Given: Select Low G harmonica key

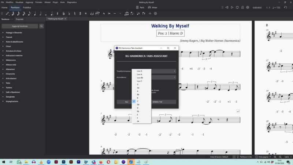Looking at the screenshot, I should pyautogui.click(x=141, y=71).
